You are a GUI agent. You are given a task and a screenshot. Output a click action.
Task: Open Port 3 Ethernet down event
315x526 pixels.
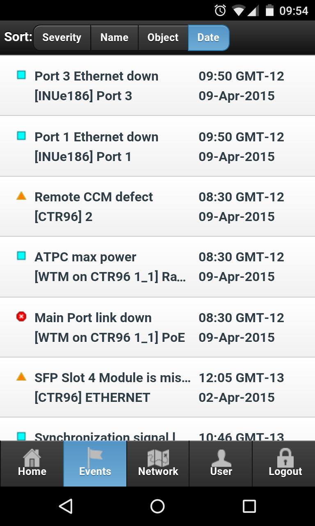111,86
